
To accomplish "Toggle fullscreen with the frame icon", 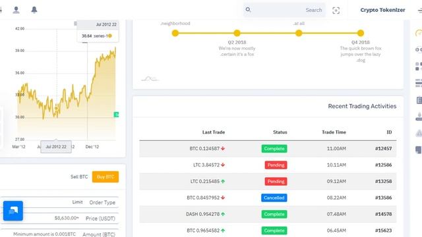I will [336, 11].
